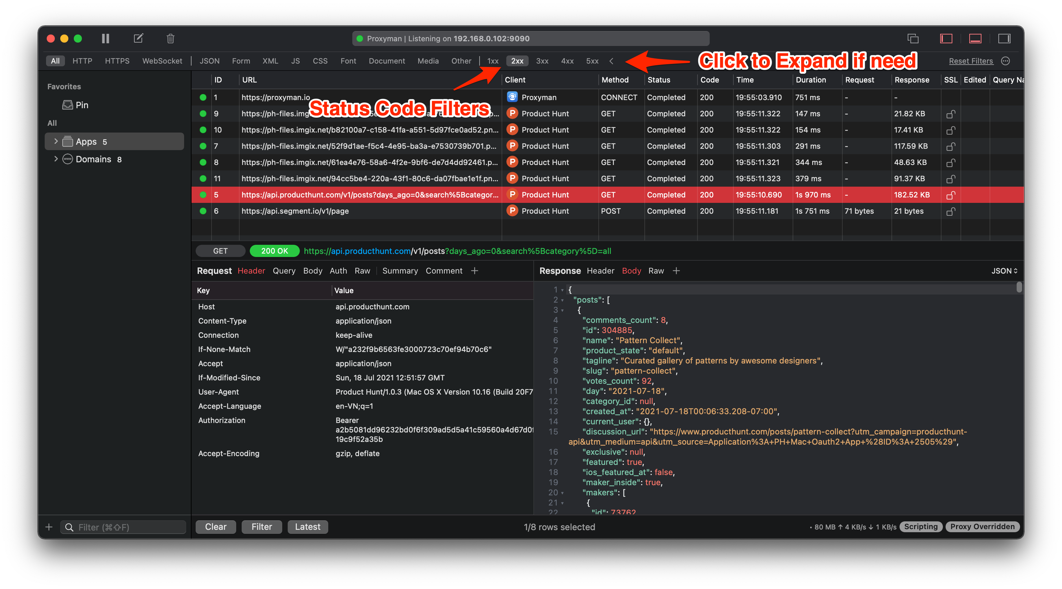Screen dimensions: 1062x589
Task: Switch to Response Header tab
Action: click(600, 270)
